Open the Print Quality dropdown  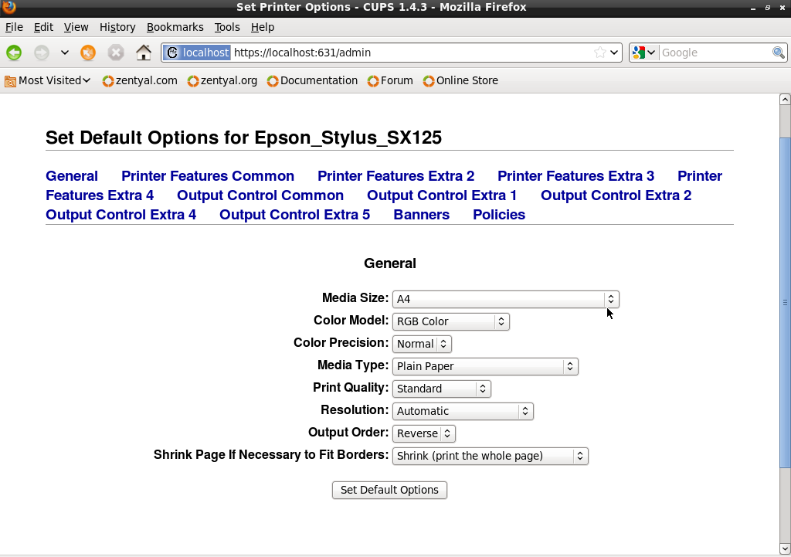point(441,389)
